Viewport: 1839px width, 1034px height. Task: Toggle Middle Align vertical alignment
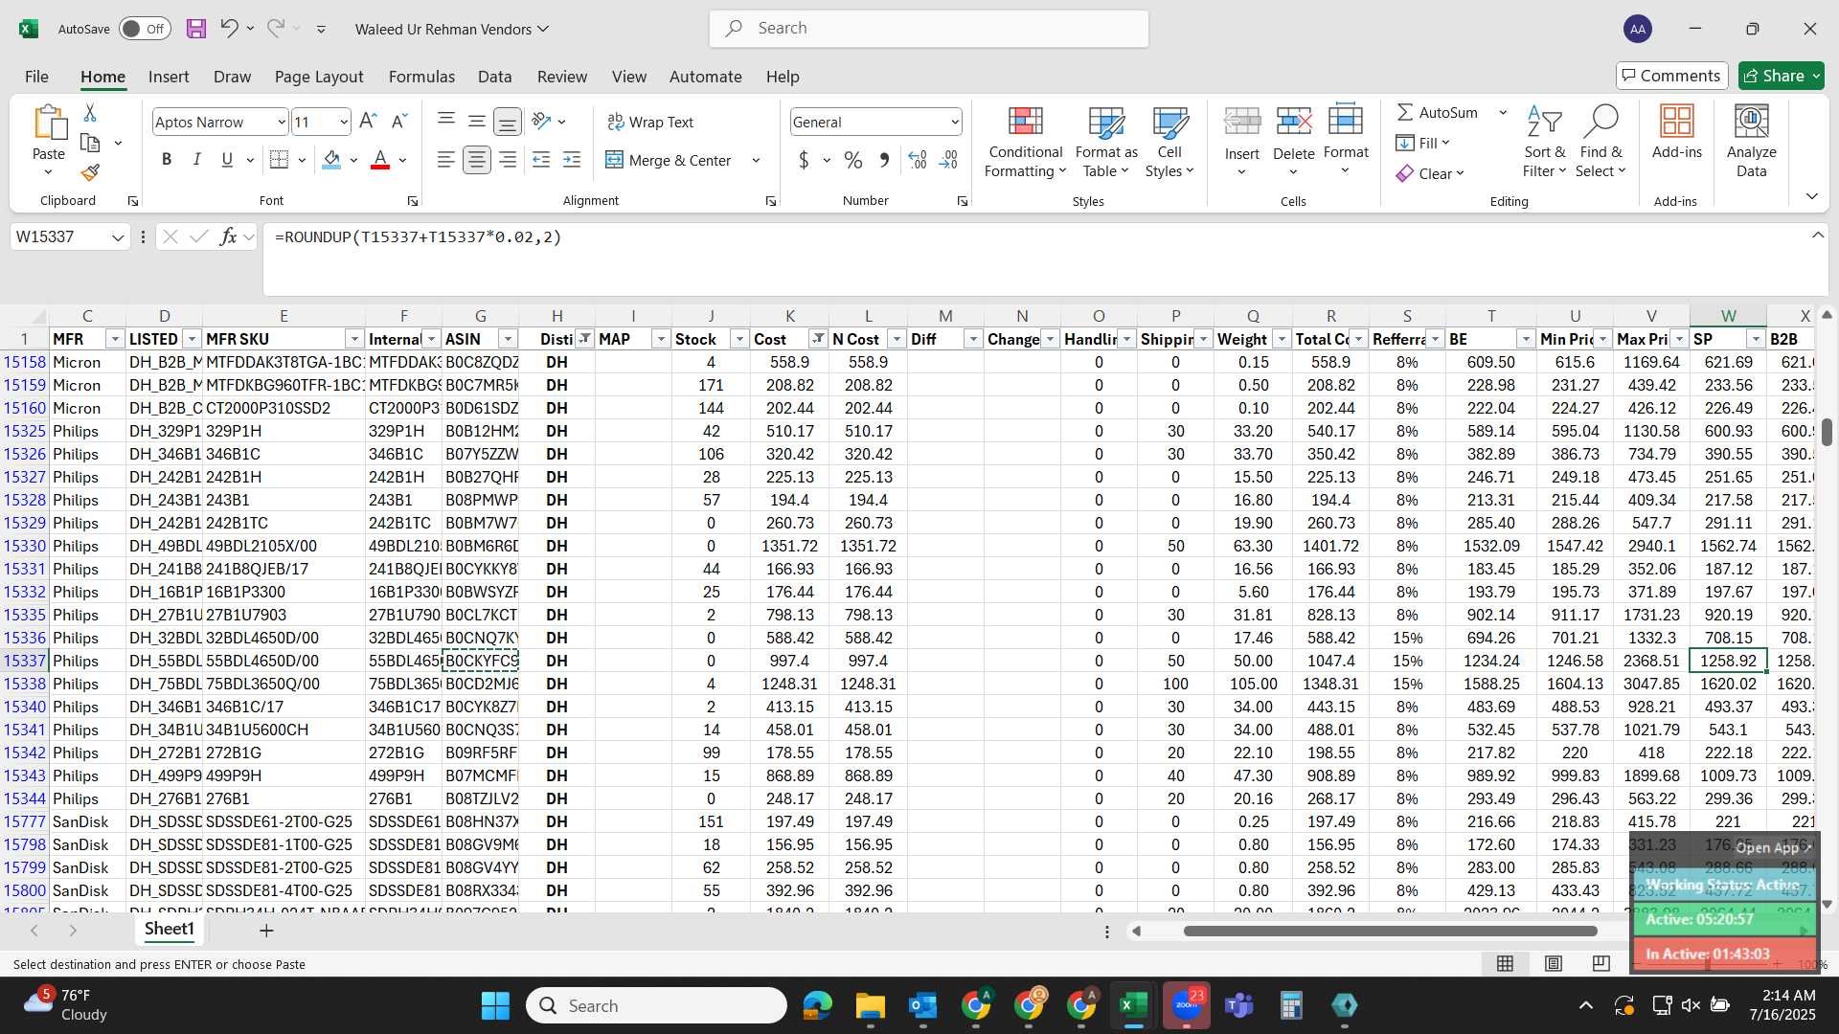[476, 121]
